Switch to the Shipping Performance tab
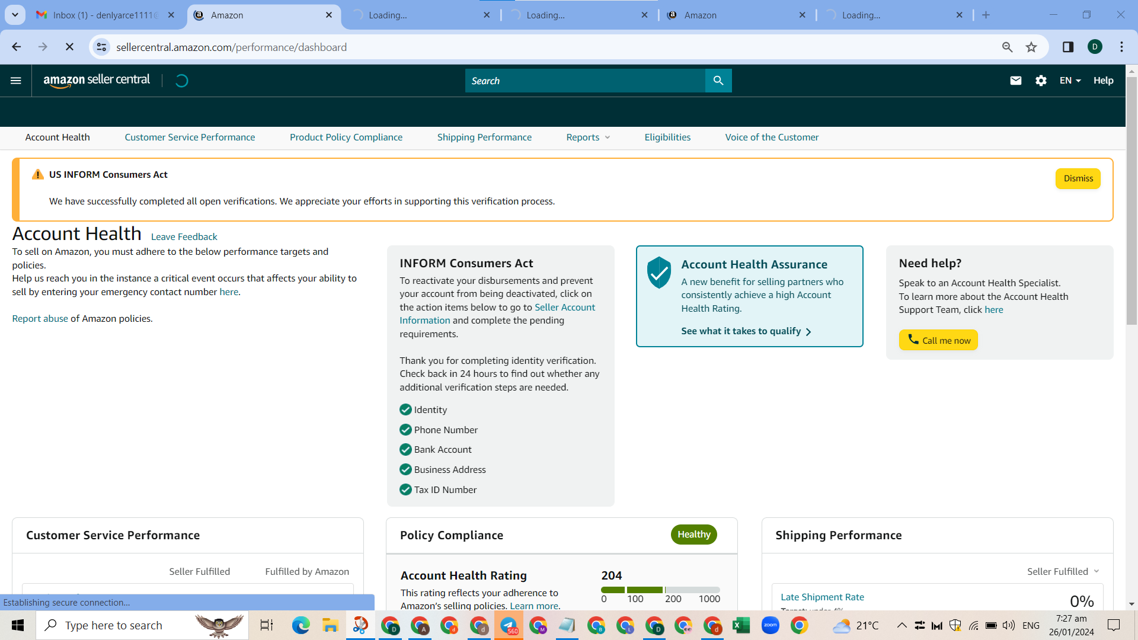This screenshot has width=1138, height=640. click(484, 137)
